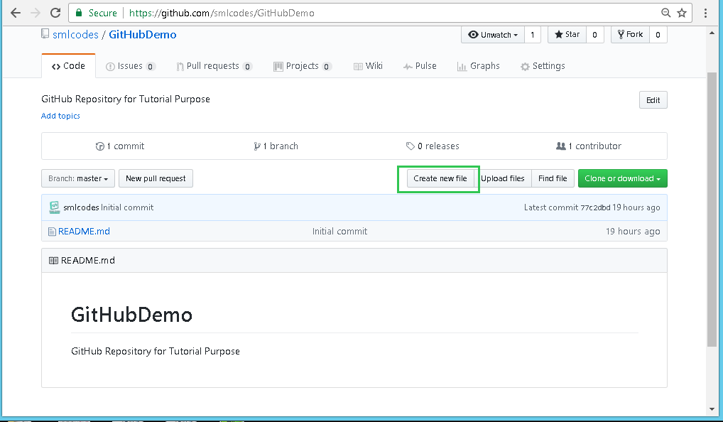The height and width of the screenshot is (422, 723).
Task: Click the Create new file button
Action: click(x=440, y=178)
